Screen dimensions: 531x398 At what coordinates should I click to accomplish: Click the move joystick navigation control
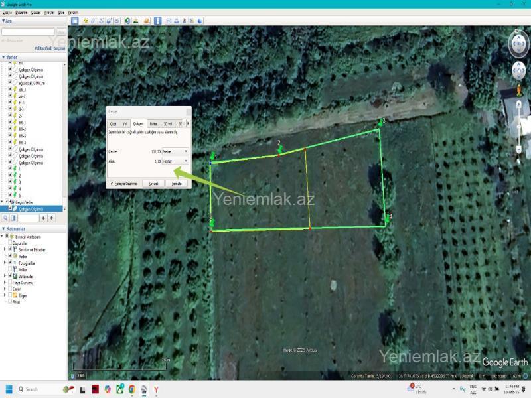[x=518, y=71]
